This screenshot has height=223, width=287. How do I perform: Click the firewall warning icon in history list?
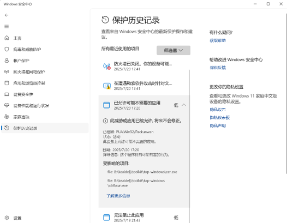[x=107, y=67]
